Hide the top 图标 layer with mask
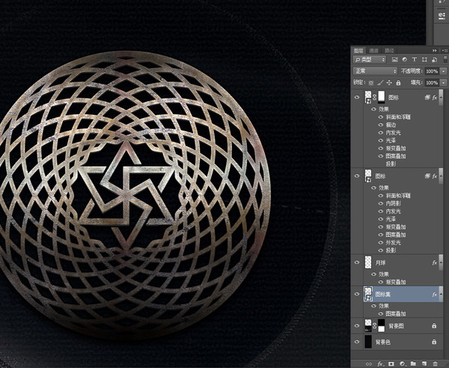The image size is (449, 368). [x=357, y=97]
